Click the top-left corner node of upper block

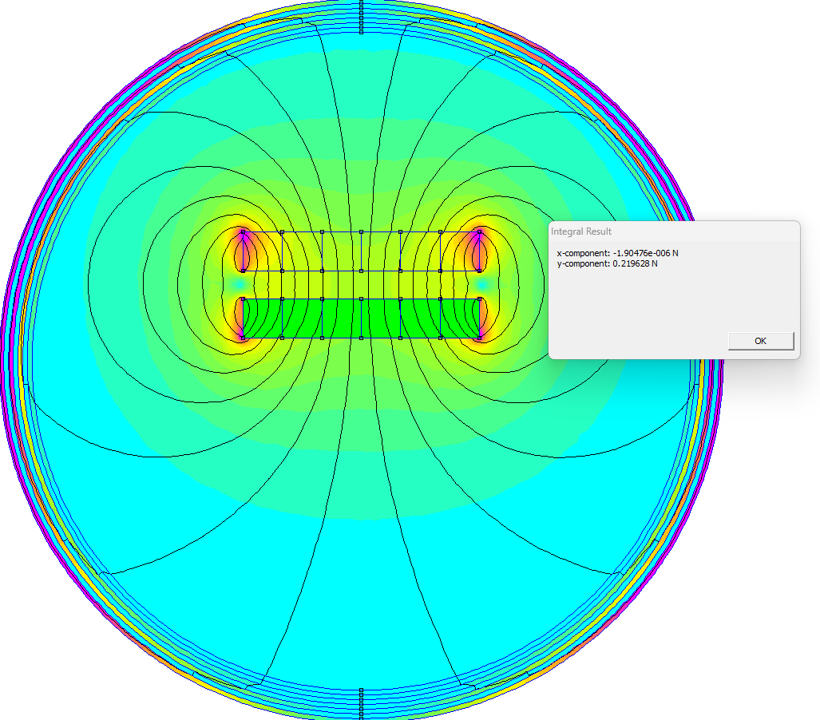click(x=243, y=232)
